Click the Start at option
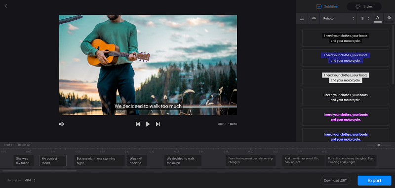Image resolution: width=395 pixels, height=188 pixels. (x=9, y=145)
